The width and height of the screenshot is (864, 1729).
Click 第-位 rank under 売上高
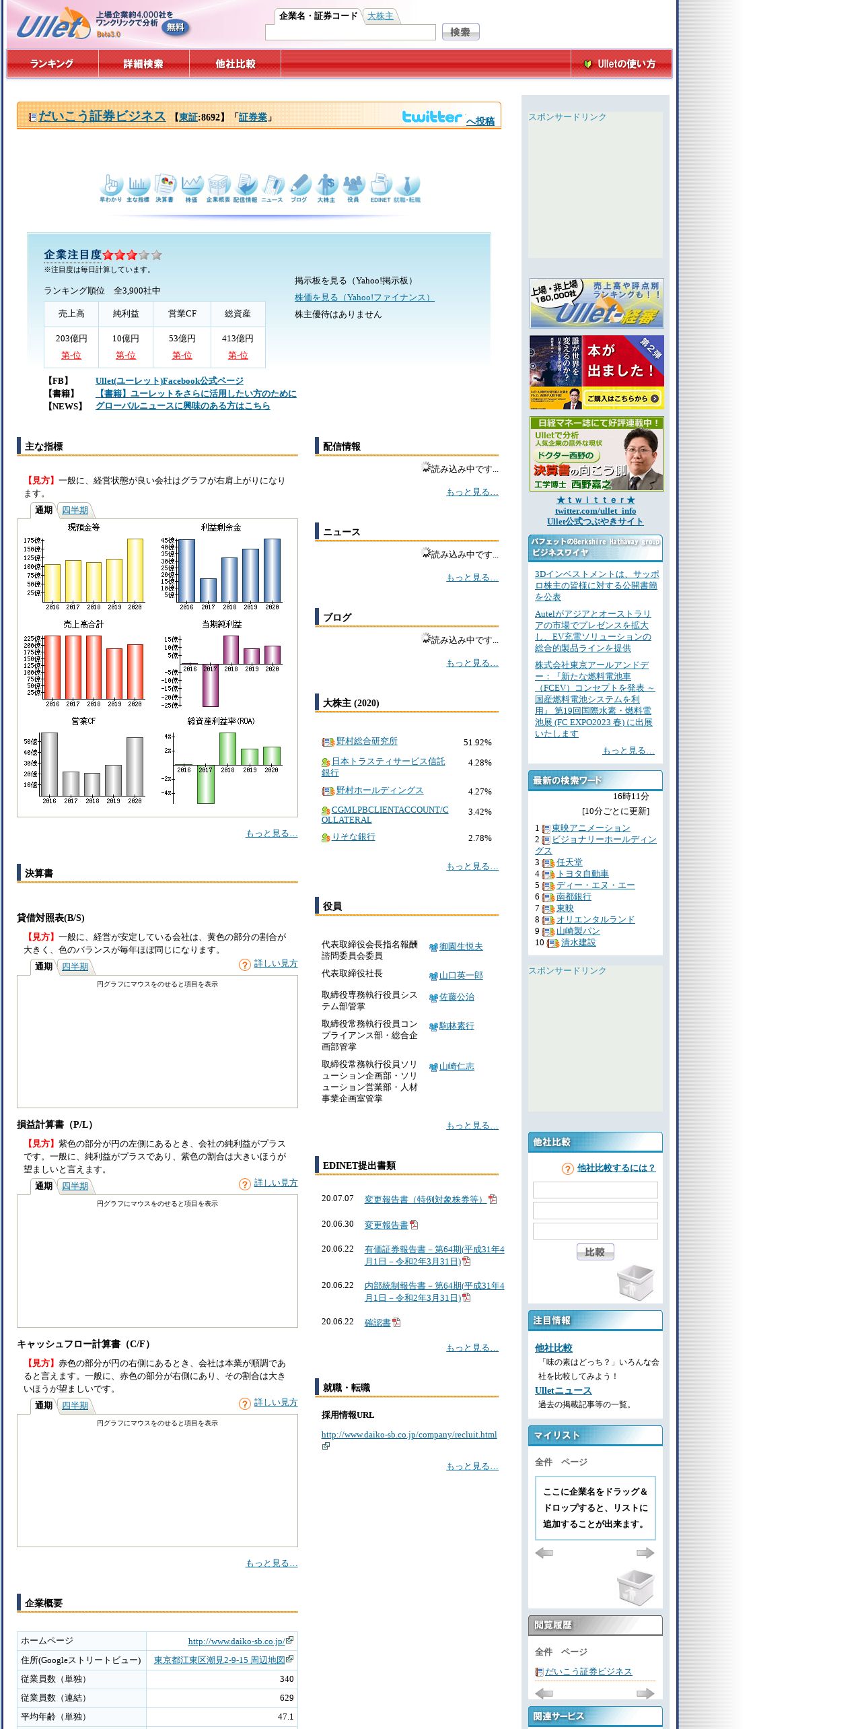coord(71,355)
